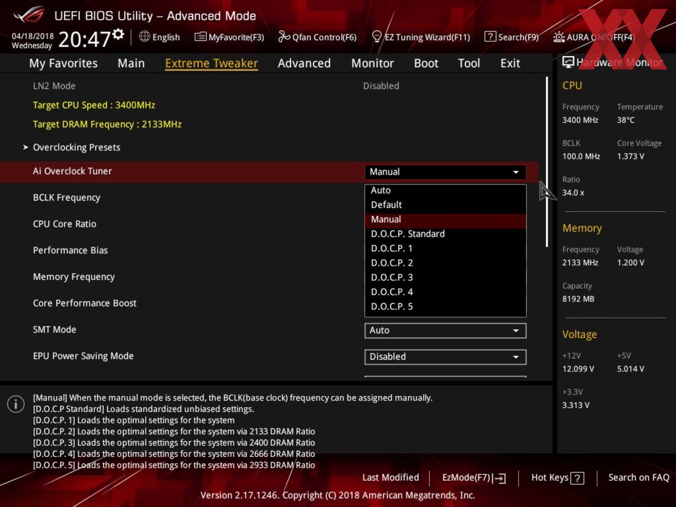This screenshot has width=676, height=507.
Task: Open EPU Power Saving Mode dropdown
Action: (x=445, y=357)
